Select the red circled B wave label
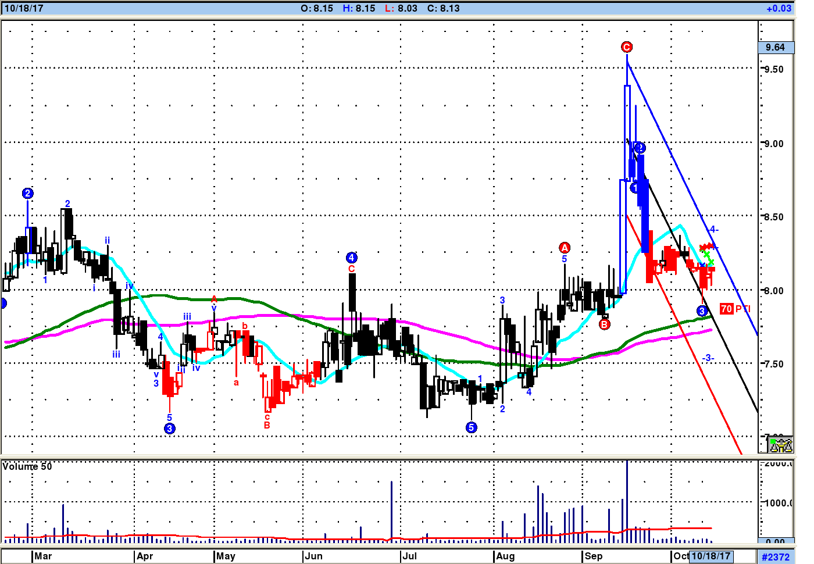814x564 pixels. click(605, 324)
